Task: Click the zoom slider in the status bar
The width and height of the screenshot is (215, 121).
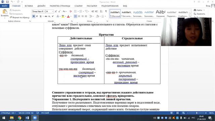Action: click(x=197, y=113)
